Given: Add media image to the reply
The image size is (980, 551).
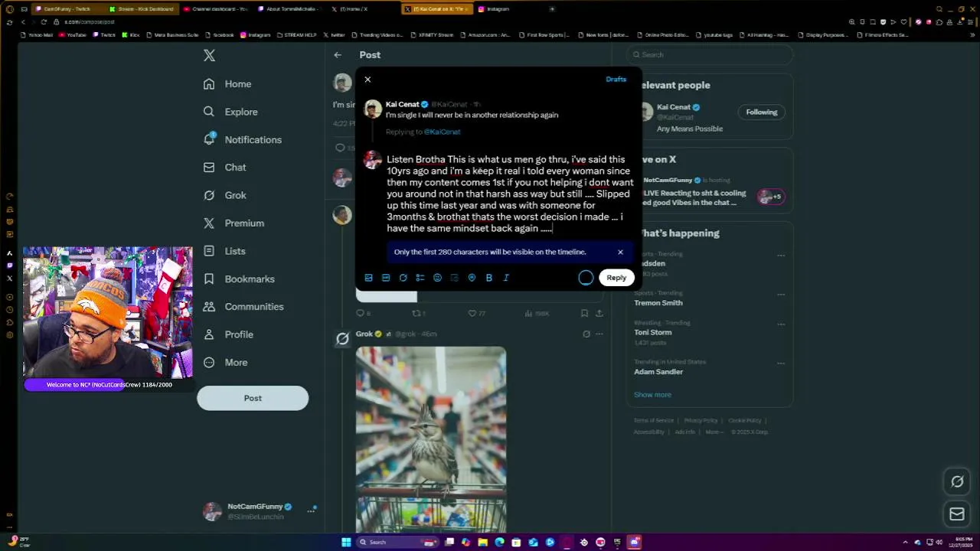Looking at the screenshot, I should tap(368, 278).
